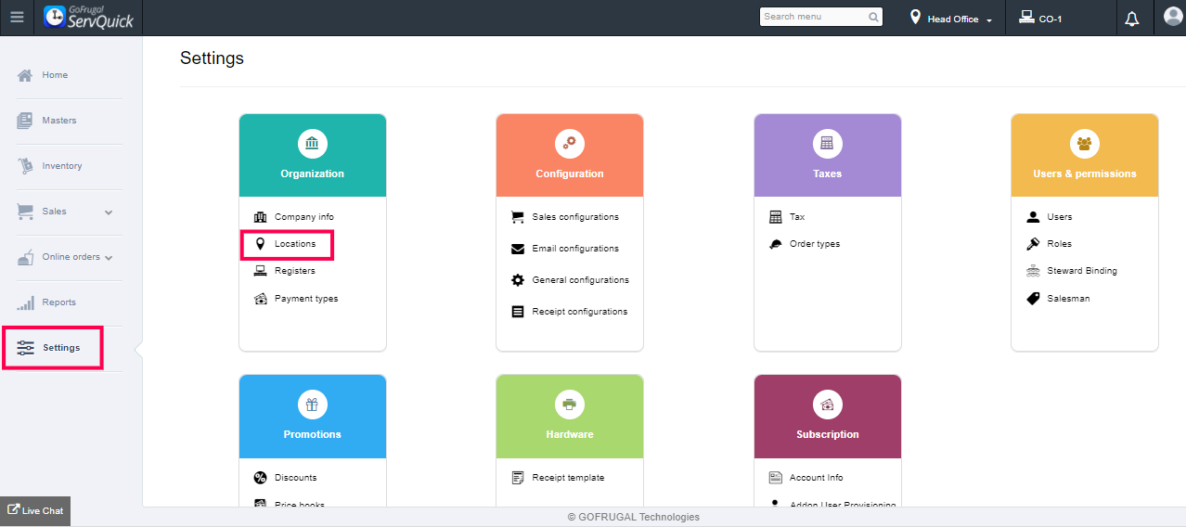Viewport: 1186px width, 527px height.
Task: Click the ServQuick logo
Action: 89,17
